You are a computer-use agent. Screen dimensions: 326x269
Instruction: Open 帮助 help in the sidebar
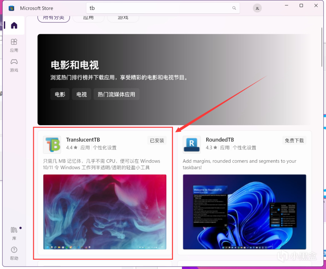(x=14, y=253)
